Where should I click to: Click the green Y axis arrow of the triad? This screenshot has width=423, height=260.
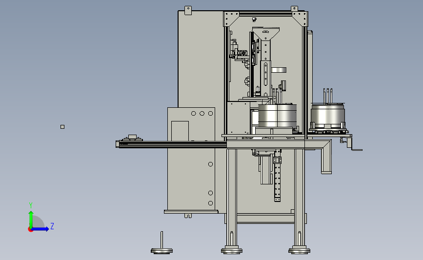tap(31, 220)
